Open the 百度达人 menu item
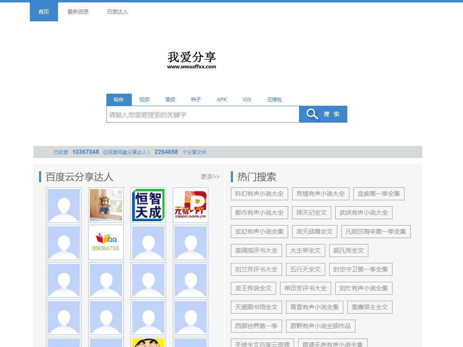The image size is (463, 347). (x=117, y=12)
